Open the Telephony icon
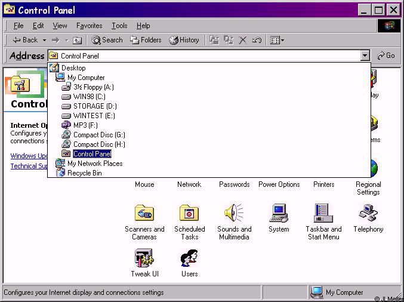Image resolution: width=404 pixels, height=302 pixels. [x=368, y=212]
